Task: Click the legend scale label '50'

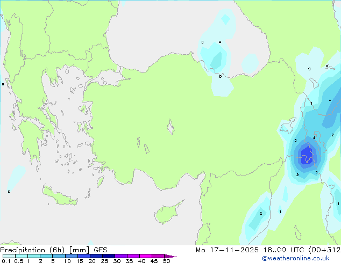Action: [166, 261]
